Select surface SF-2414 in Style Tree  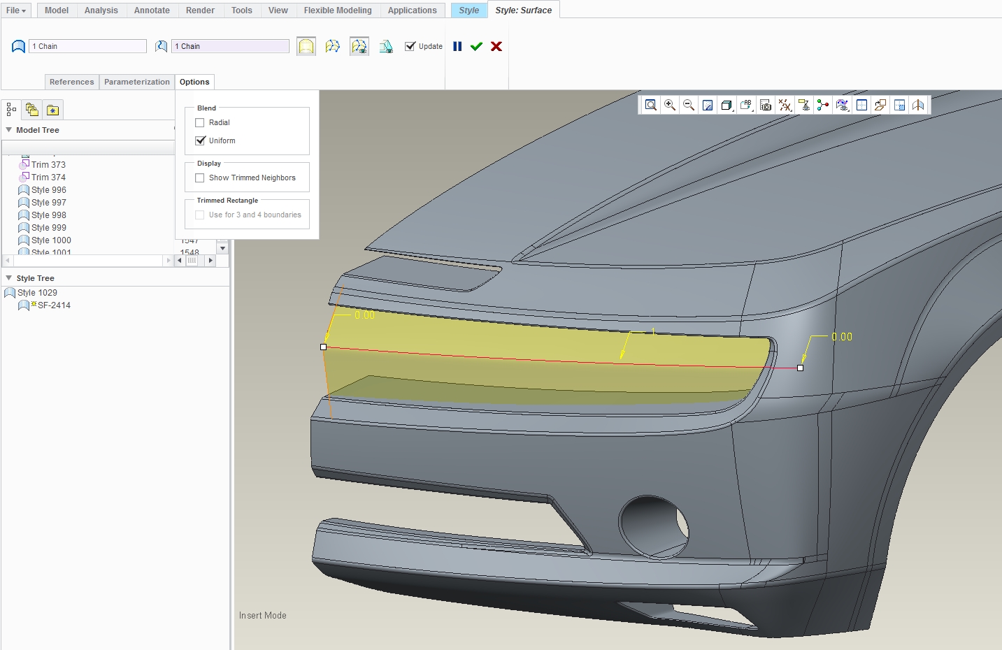click(x=45, y=305)
